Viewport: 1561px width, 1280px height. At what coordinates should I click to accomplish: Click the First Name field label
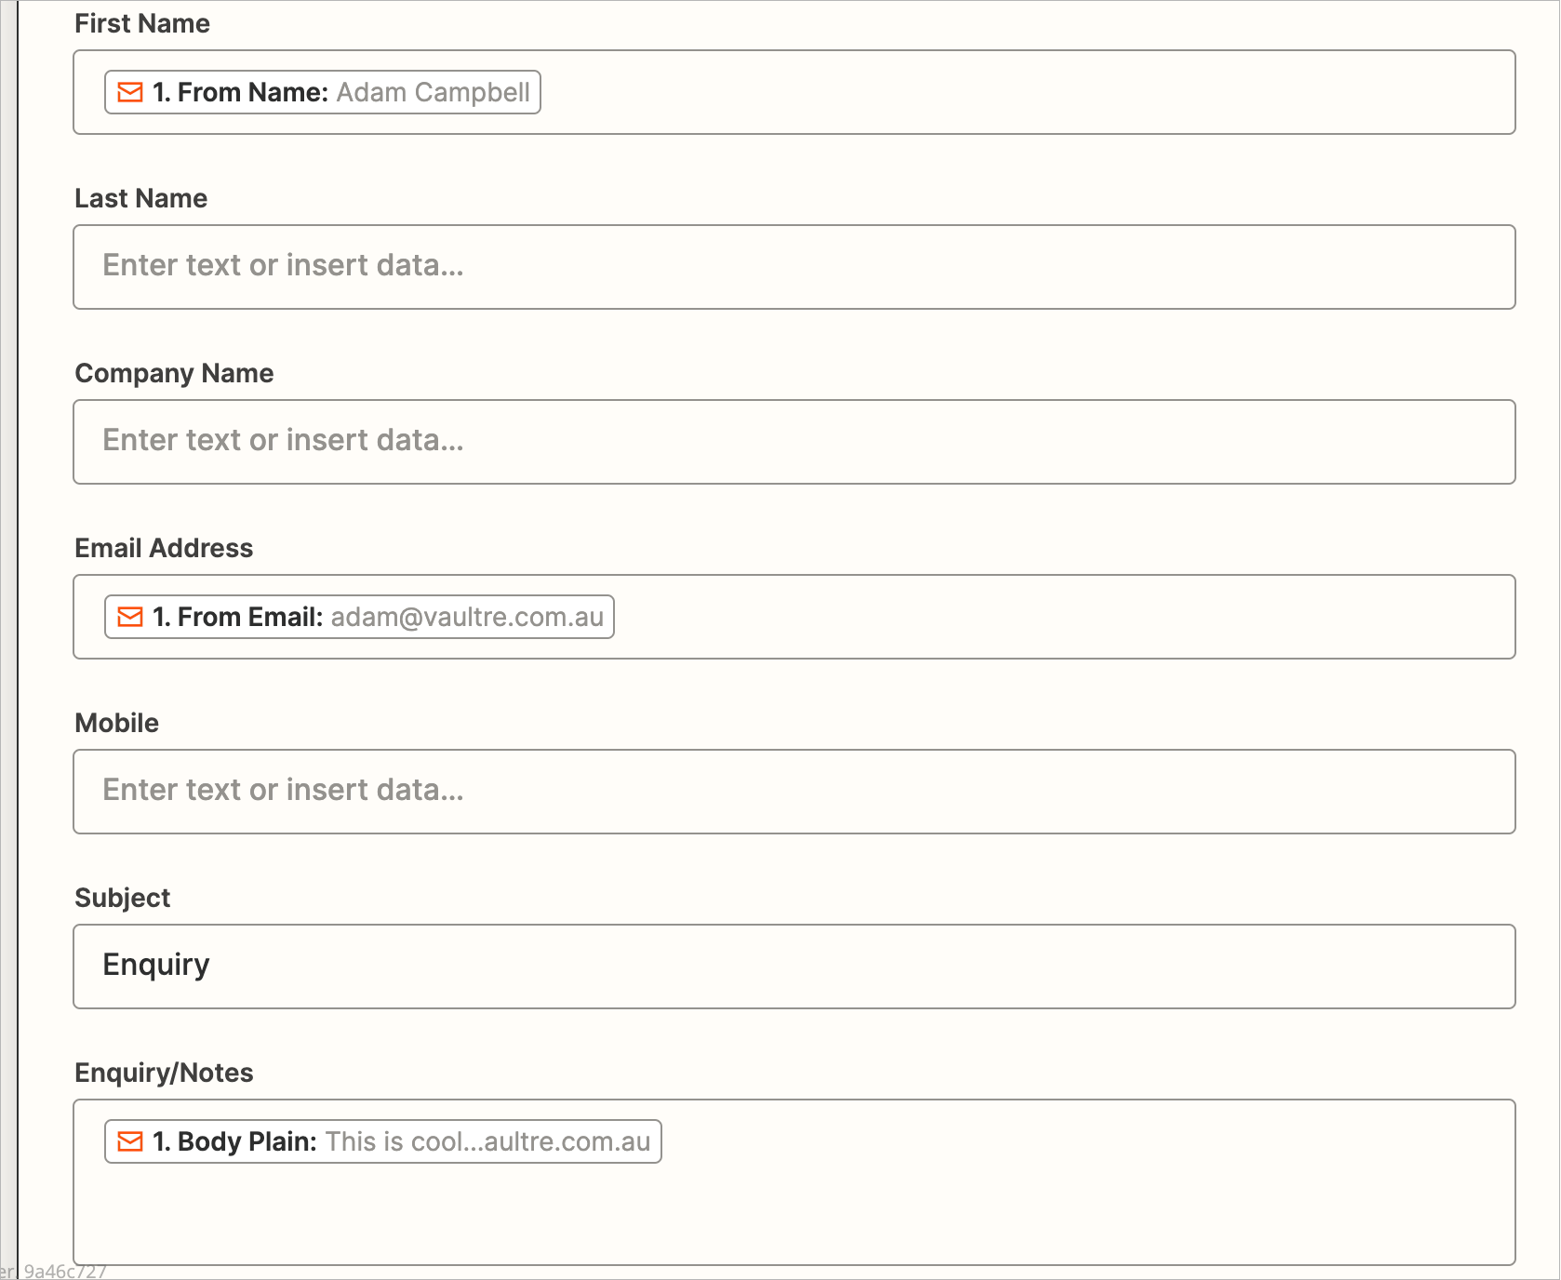141,23
